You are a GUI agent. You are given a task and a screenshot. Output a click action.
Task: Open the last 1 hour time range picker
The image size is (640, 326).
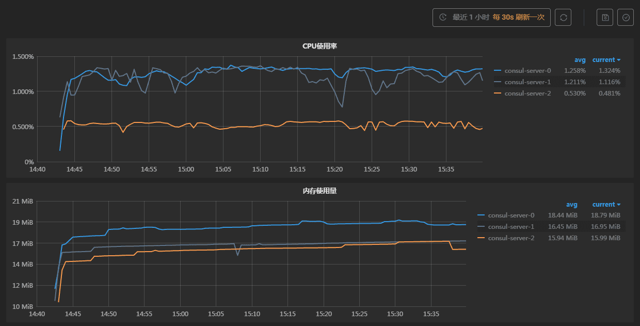tap(491, 17)
